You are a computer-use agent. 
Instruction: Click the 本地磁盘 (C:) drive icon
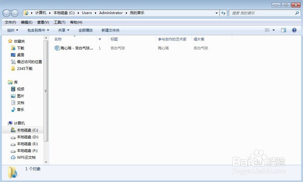13,130
